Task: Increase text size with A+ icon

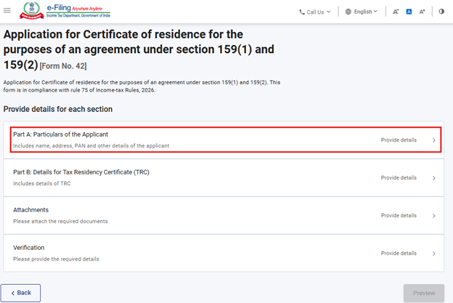Action: (x=423, y=12)
